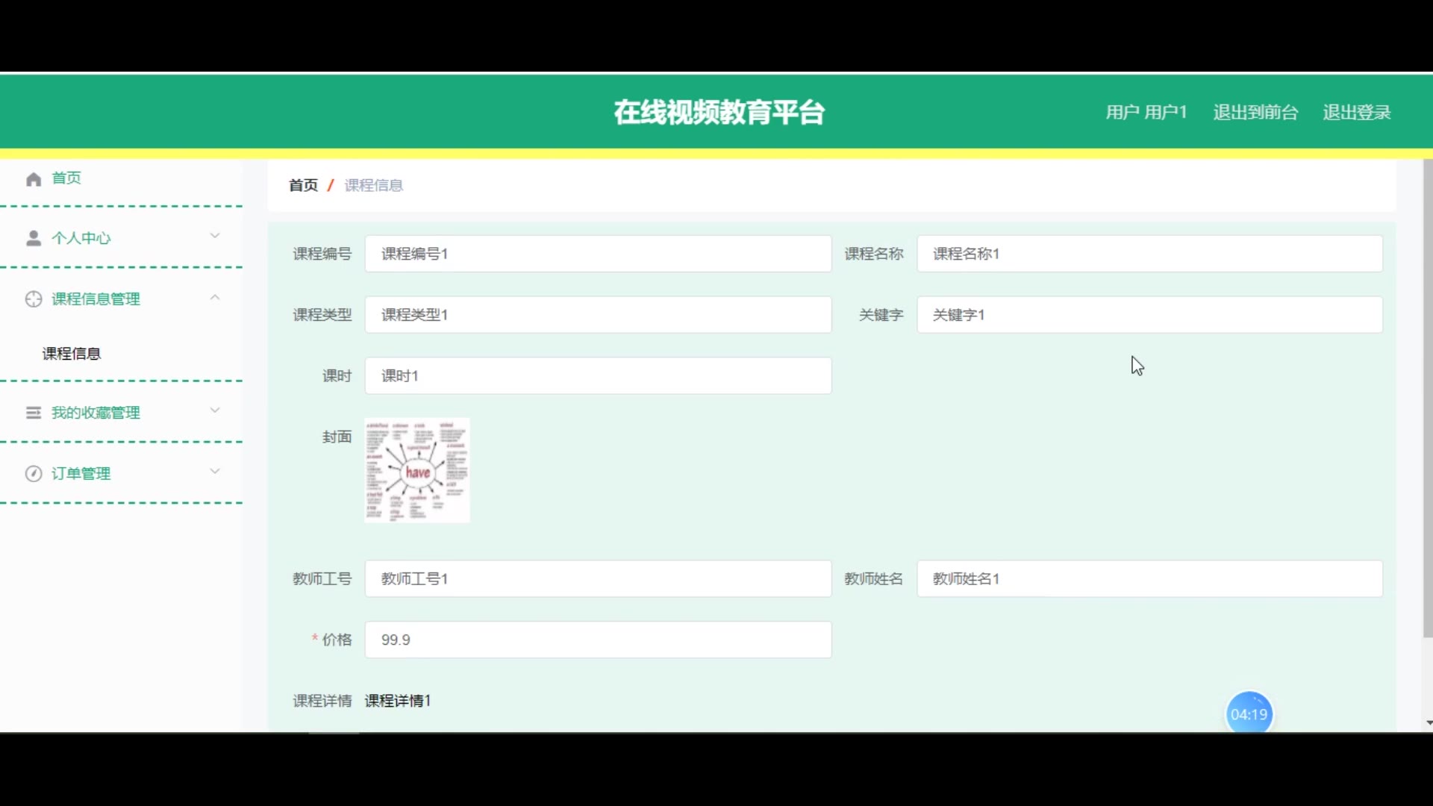Click the page vertical scrollbar
Screen dimensions: 1433x806
coord(1427,396)
